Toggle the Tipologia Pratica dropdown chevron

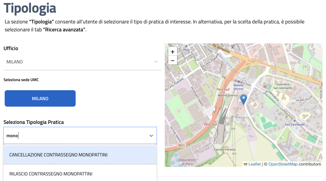pyautogui.click(x=151, y=136)
